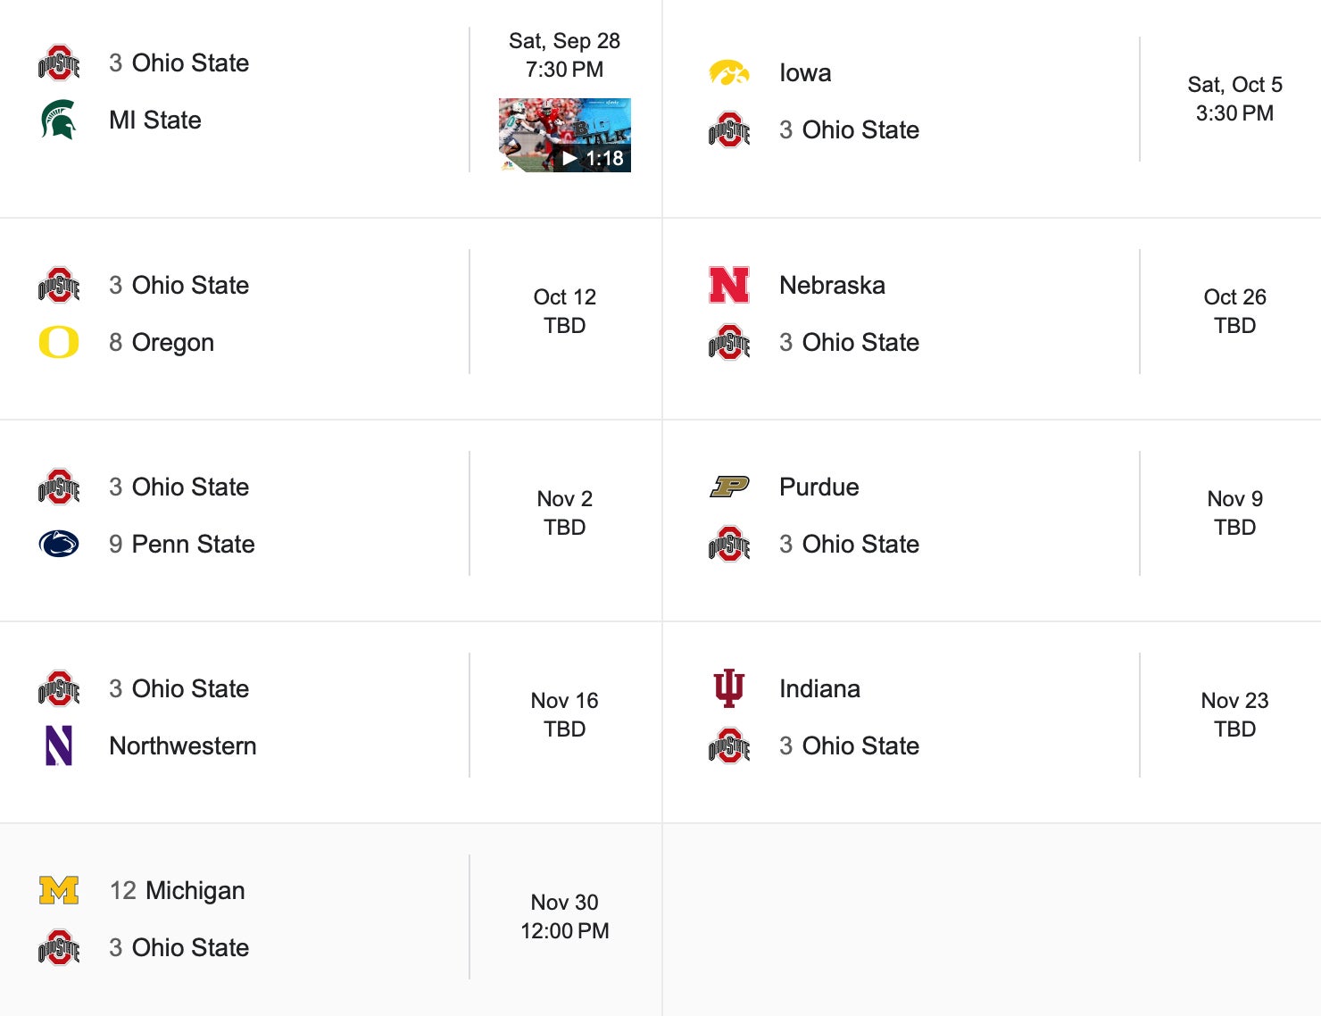The width and height of the screenshot is (1321, 1016).
Task: Click the Indiana IU logo
Action: click(729, 688)
